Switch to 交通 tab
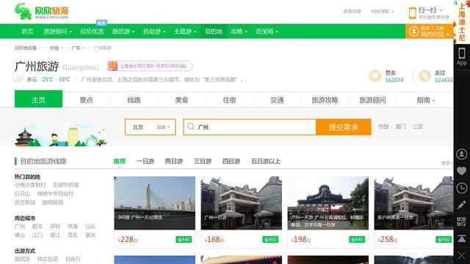The image size is (470, 264). [x=277, y=100]
